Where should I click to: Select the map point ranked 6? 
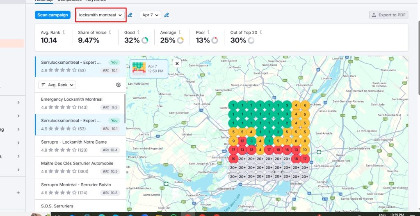pos(305,105)
